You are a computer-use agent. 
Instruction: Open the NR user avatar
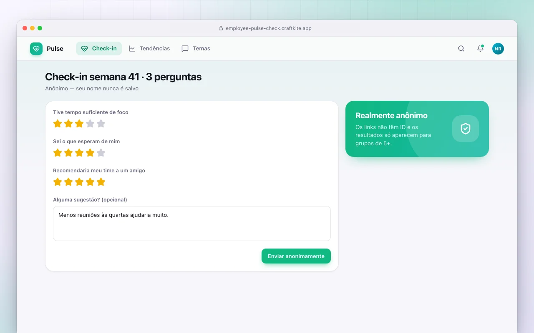click(498, 49)
